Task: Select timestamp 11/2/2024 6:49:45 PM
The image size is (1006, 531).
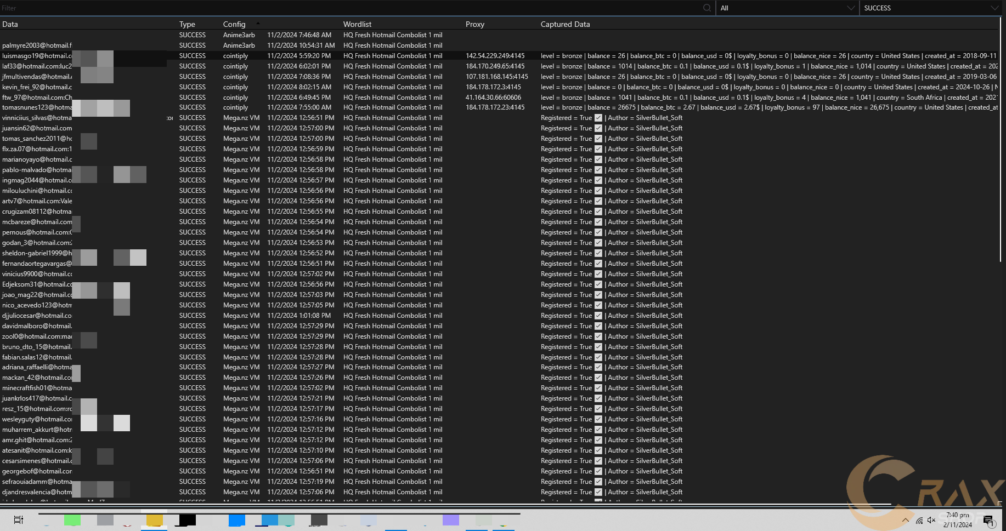Action: click(299, 98)
